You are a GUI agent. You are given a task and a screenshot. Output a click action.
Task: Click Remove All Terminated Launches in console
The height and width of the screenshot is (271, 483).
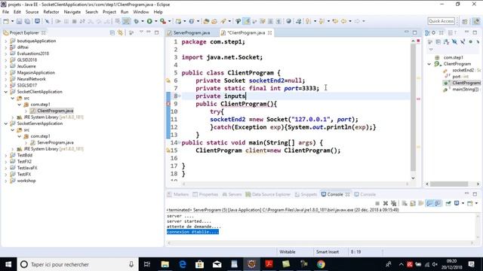393,203
